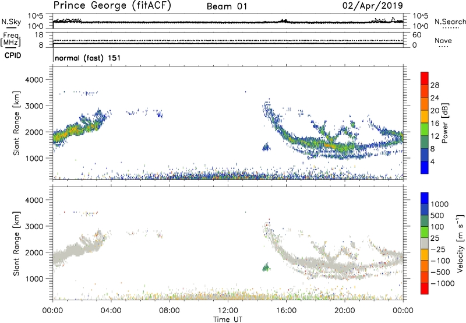Screen dimensions: 466x323
Task: Click the blue 4 dB swatch in Power colorbar
Action: pyautogui.click(x=425, y=167)
